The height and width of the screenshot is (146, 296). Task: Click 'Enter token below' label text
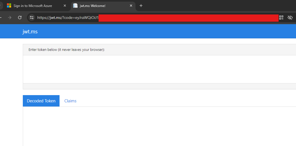67,50
